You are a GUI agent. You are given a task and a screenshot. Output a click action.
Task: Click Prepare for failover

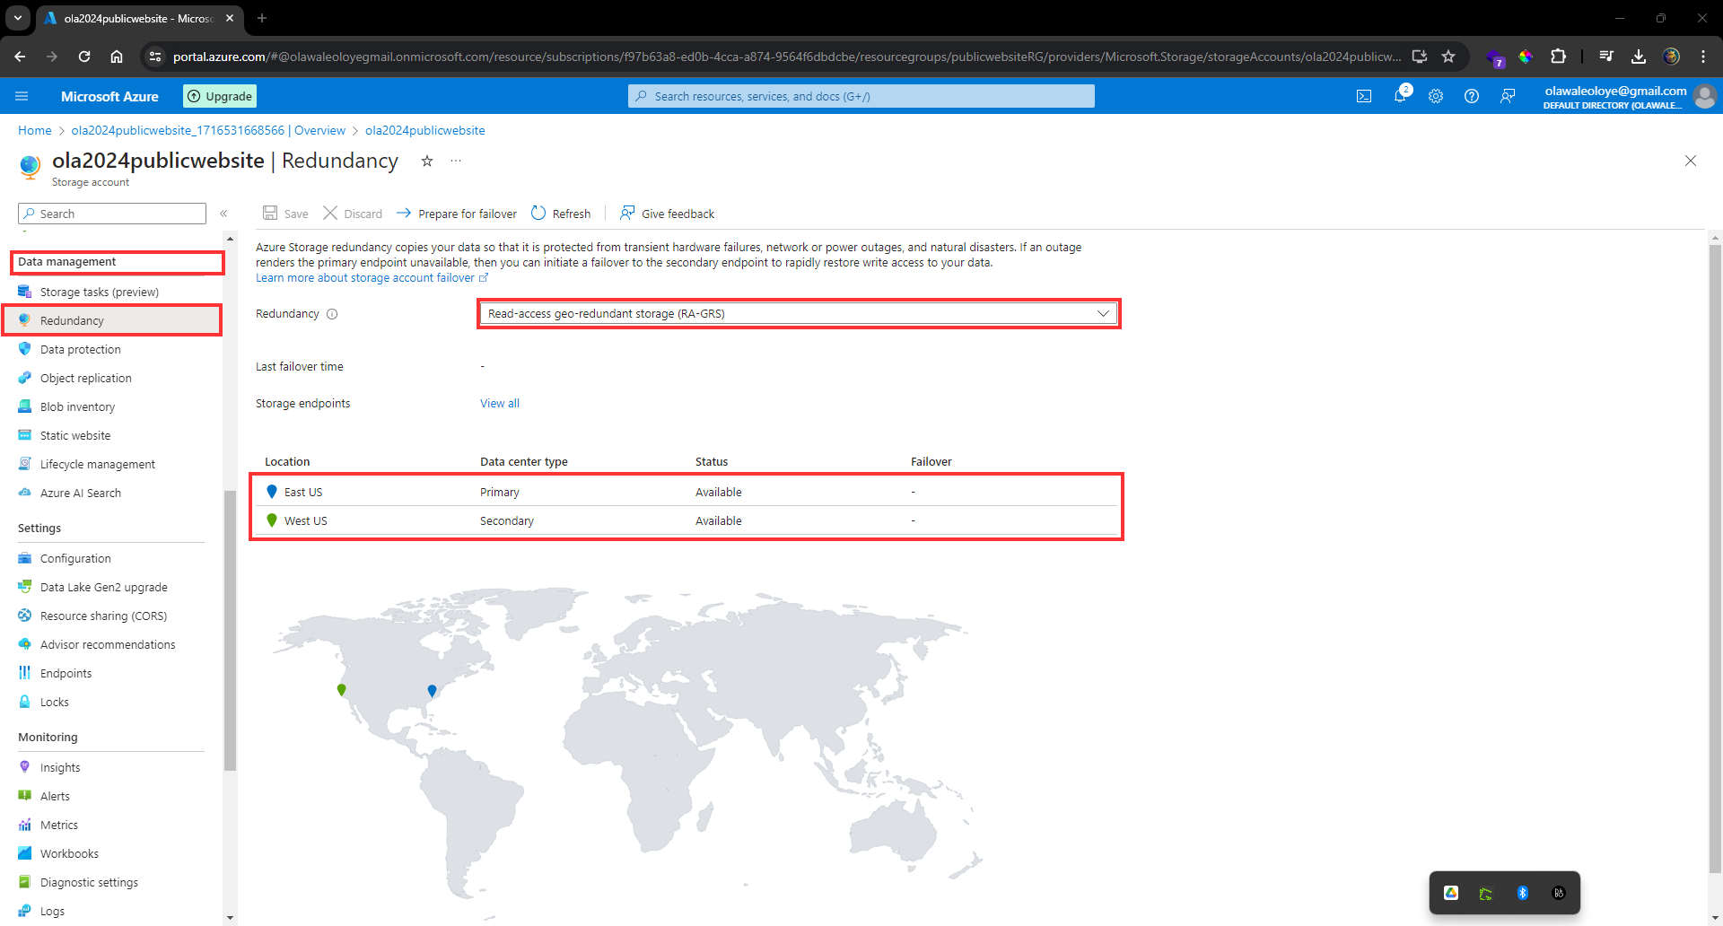coord(466,214)
